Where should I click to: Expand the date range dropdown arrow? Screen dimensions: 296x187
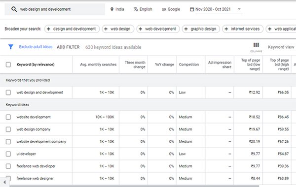[239, 9]
